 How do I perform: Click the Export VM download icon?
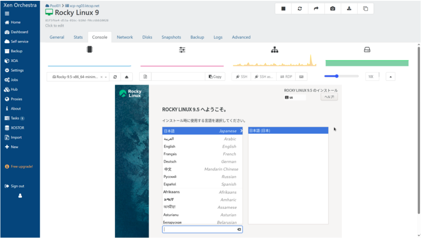[349, 9]
